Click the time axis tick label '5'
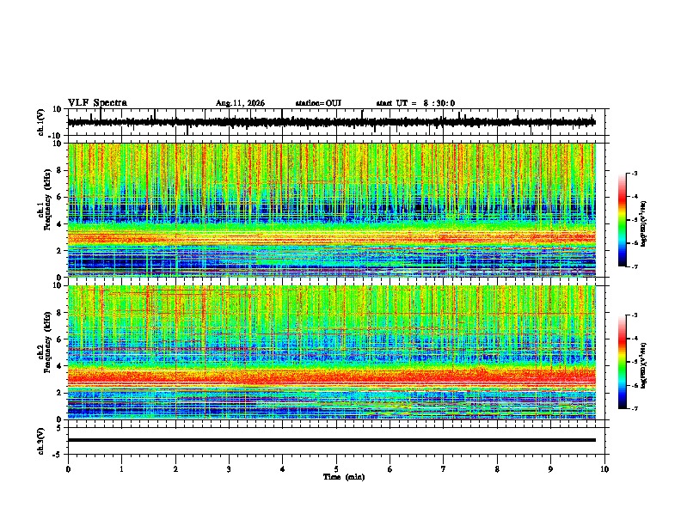The height and width of the screenshot is (526, 681). (x=336, y=469)
